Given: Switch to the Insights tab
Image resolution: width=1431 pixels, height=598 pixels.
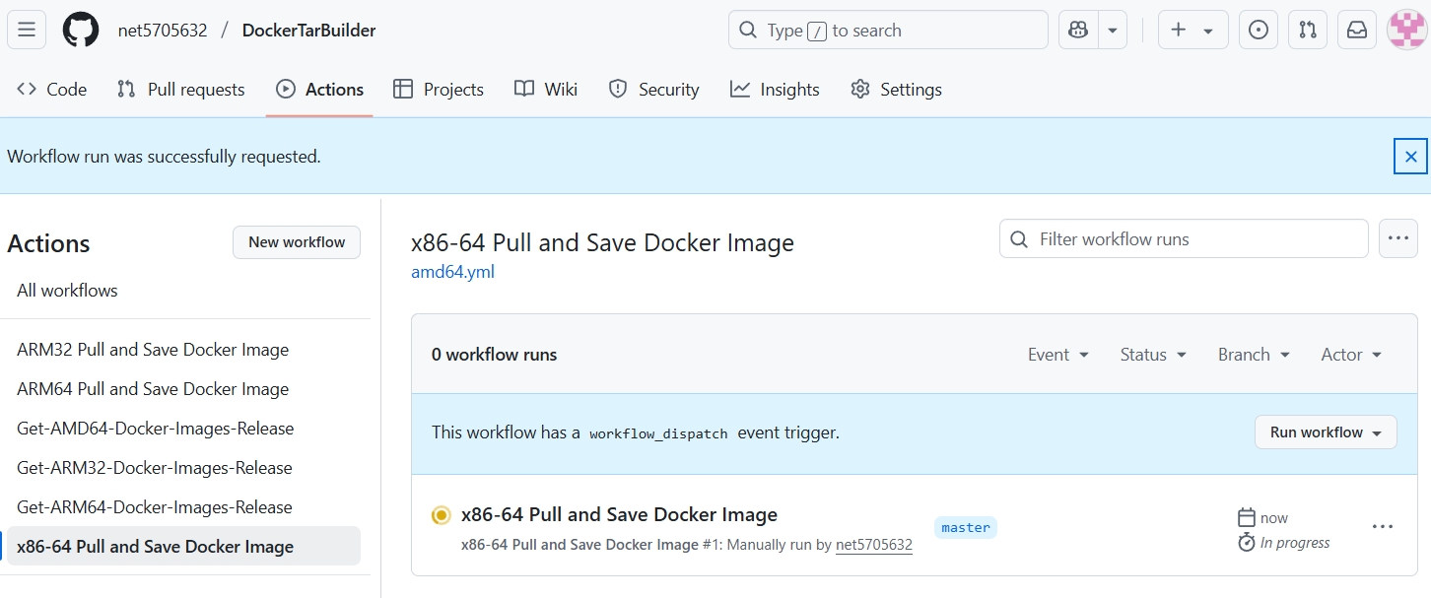Looking at the screenshot, I should coord(775,90).
